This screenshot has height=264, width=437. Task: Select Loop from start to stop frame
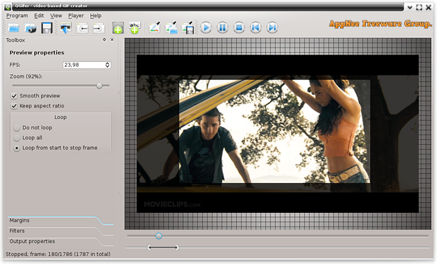(16, 148)
